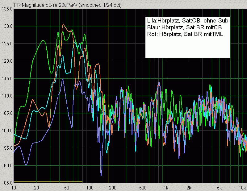Click the 100.0 y-axis label
247x191 pixels.
pyautogui.click(x=7, y=131)
